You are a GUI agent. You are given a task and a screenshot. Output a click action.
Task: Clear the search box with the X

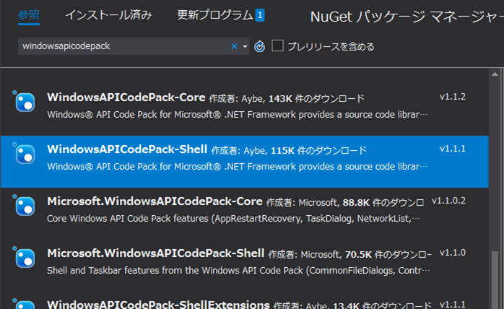click(x=234, y=46)
